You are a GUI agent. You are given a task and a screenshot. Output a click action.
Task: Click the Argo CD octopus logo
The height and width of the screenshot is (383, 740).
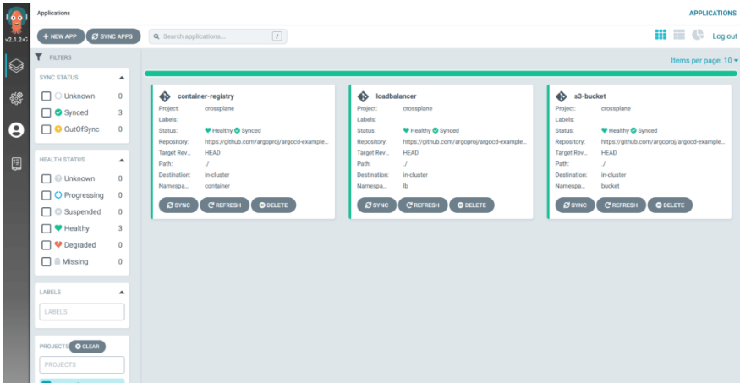pyautogui.click(x=16, y=19)
